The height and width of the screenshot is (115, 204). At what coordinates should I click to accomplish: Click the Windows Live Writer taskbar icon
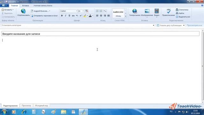(x=83, y=112)
